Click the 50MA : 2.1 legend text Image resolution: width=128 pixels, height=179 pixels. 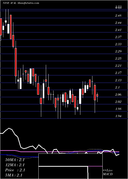(x=15, y=160)
